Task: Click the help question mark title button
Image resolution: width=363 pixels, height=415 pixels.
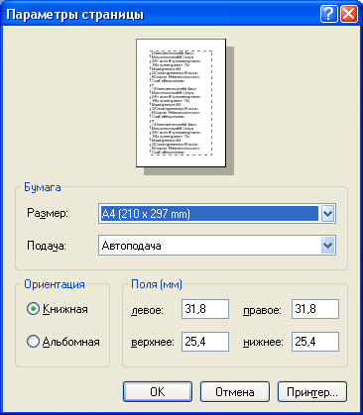Action: [328, 14]
